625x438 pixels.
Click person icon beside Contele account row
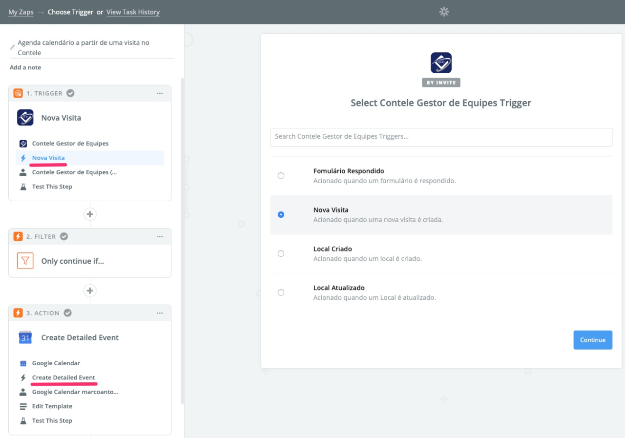[23, 172]
